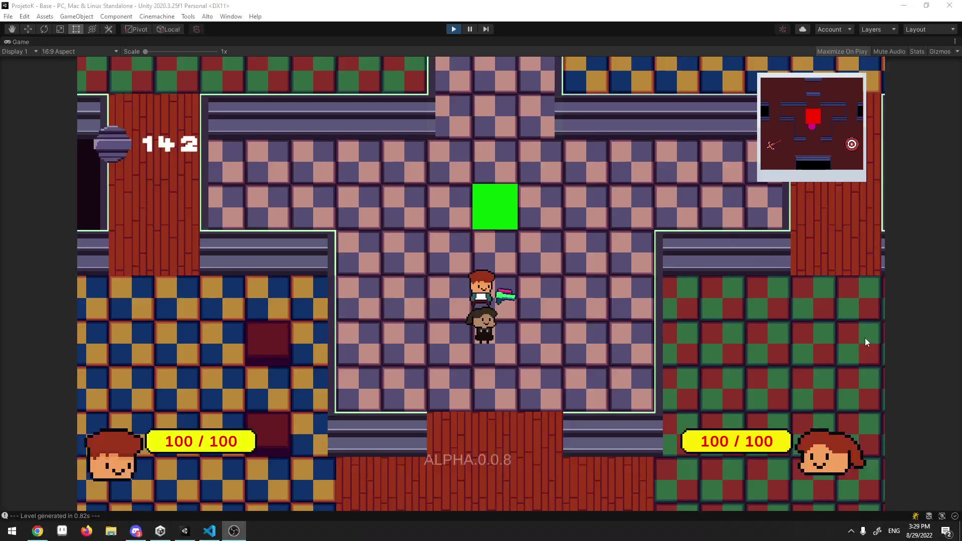The image size is (962, 541).
Task: Expand the 16:9 Aspect dropdown
Action: (x=79, y=51)
